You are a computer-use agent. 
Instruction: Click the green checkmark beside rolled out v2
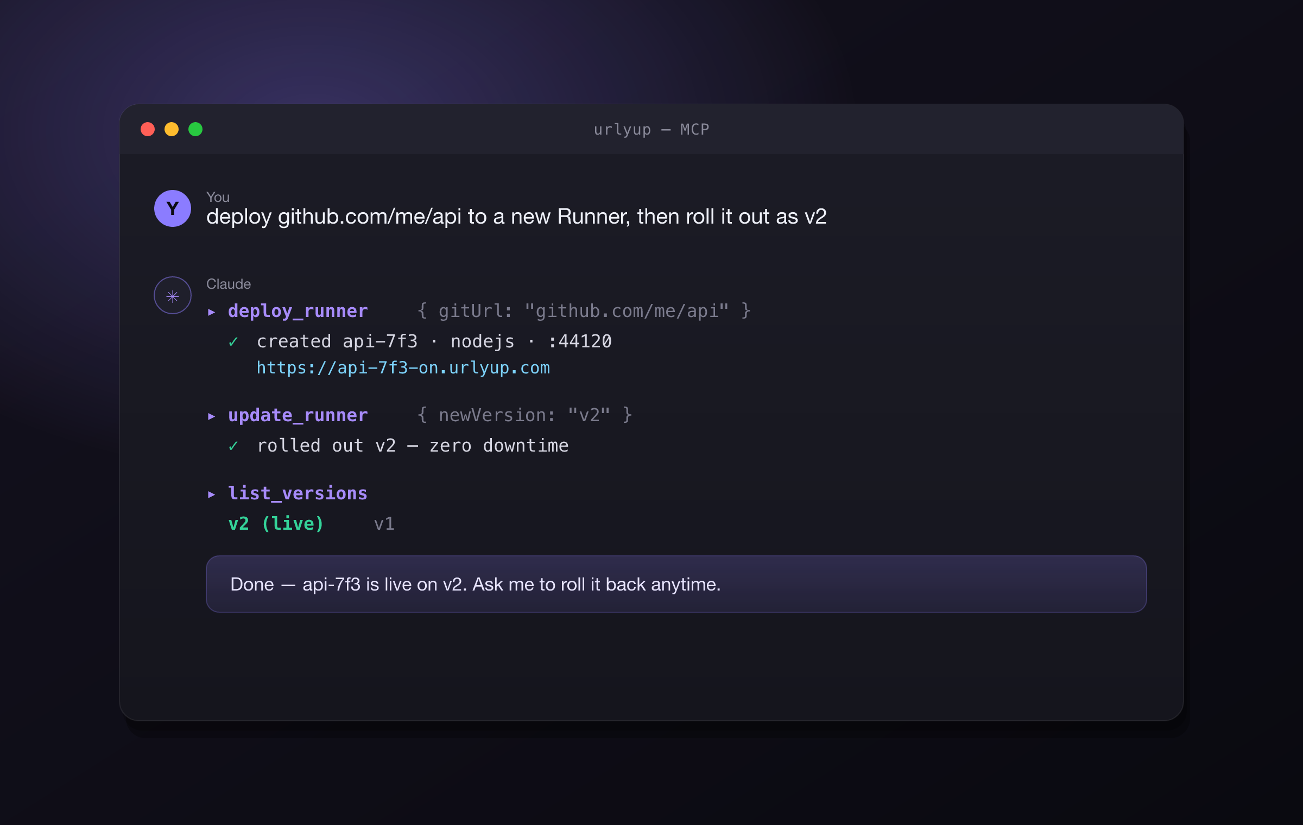pyautogui.click(x=233, y=446)
